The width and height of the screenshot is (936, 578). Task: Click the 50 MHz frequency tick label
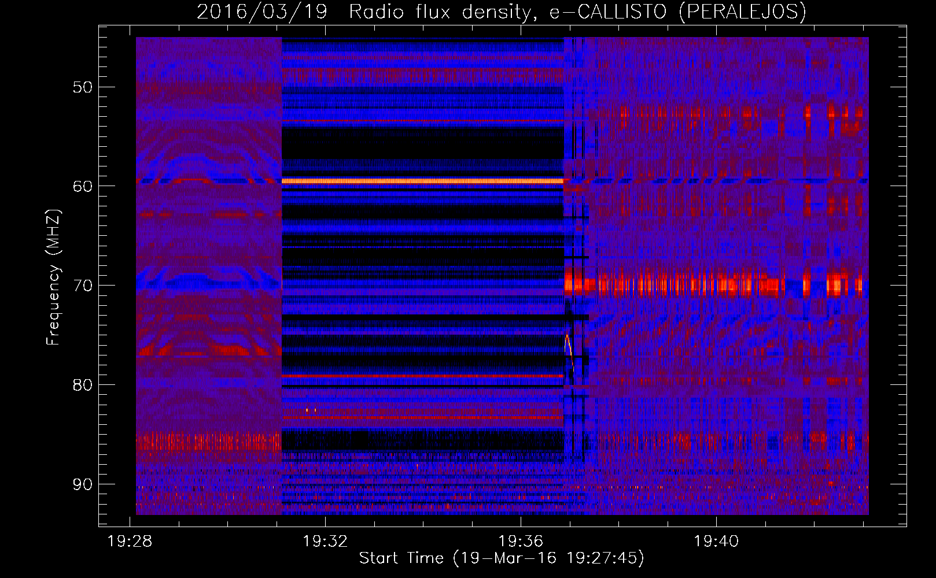[x=82, y=87]
